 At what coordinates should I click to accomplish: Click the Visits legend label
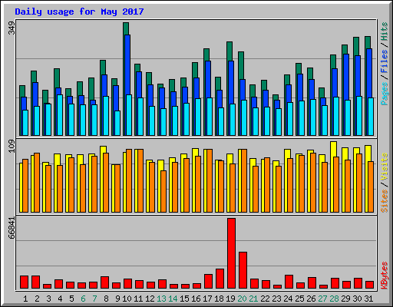[385, 167]
